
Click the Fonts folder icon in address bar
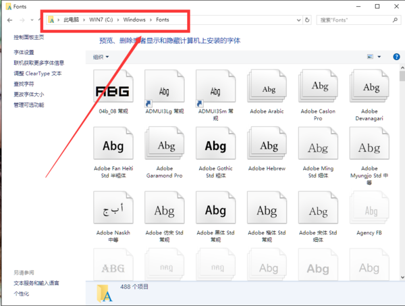coord(51,20)
